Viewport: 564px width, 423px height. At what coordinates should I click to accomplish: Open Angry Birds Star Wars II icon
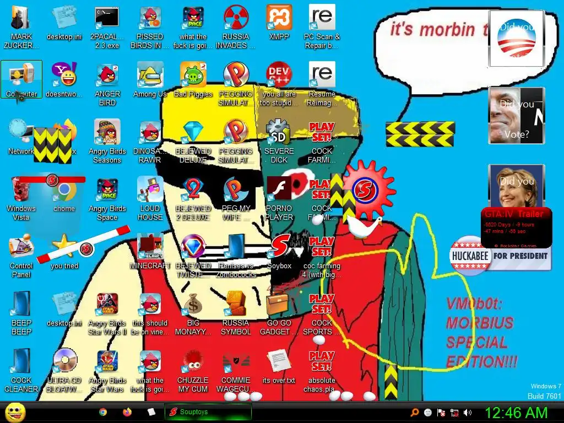click(107, 313)
